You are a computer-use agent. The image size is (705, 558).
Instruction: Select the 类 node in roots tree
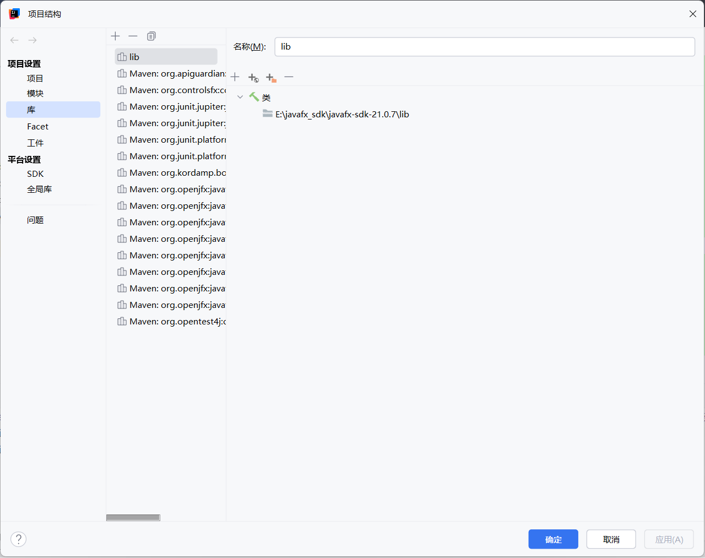click(x=267, y=97)
